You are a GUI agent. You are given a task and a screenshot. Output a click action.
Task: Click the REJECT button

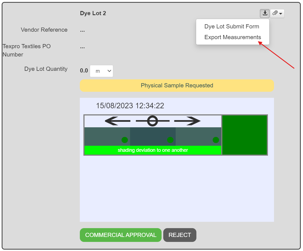pos(180,235)
